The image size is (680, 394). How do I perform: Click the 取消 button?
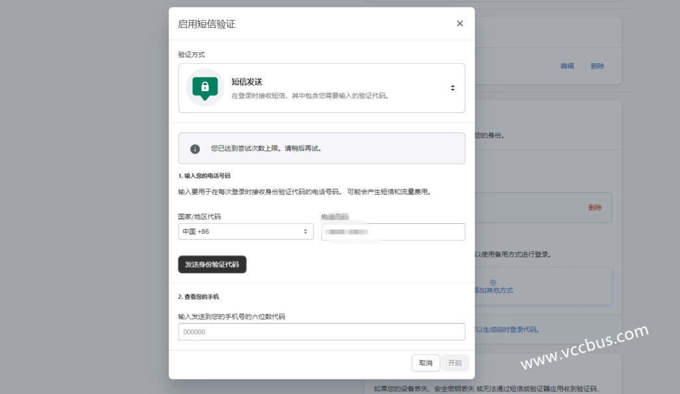coord(426,363)
